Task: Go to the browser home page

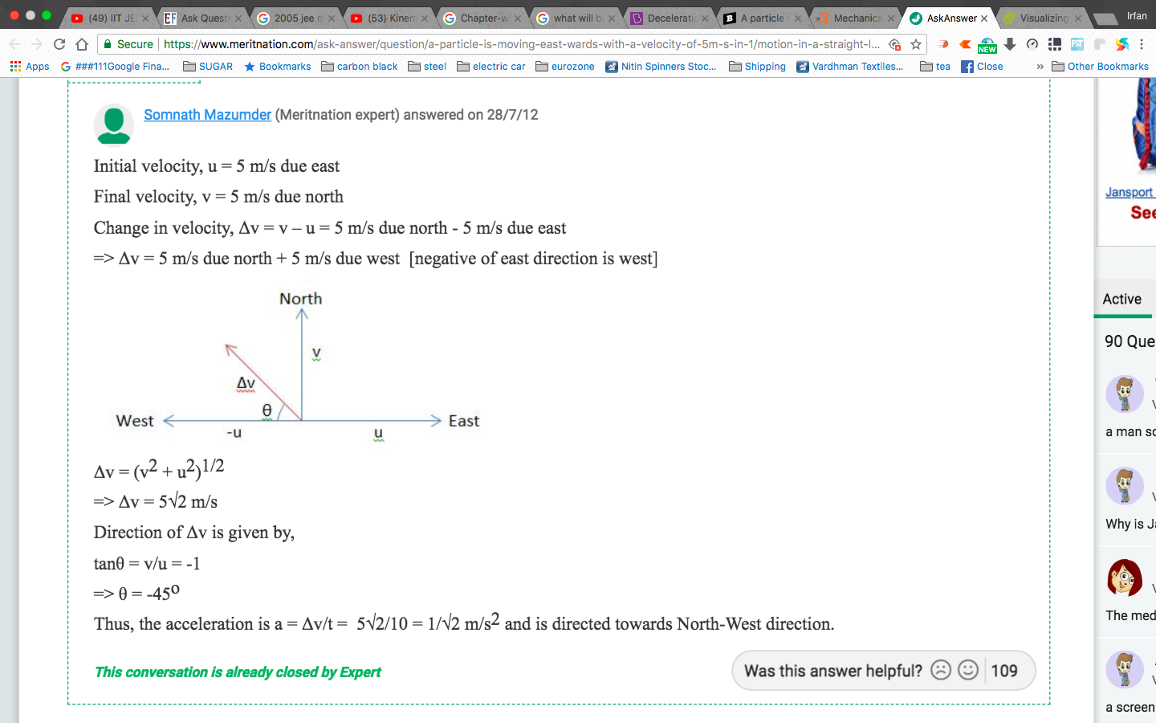Action: (82, 44)
